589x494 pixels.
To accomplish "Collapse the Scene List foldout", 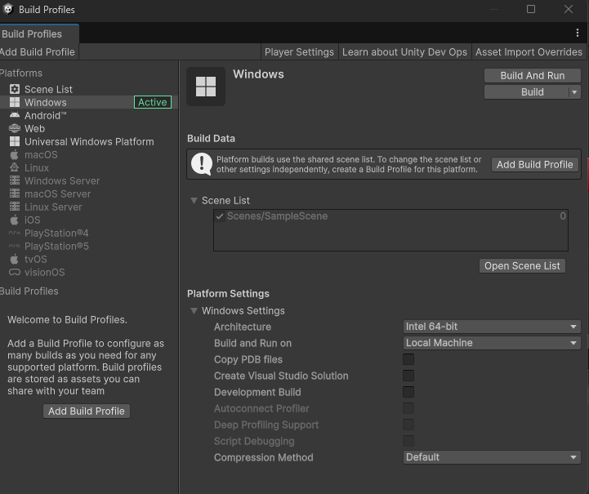I will 194,201.
